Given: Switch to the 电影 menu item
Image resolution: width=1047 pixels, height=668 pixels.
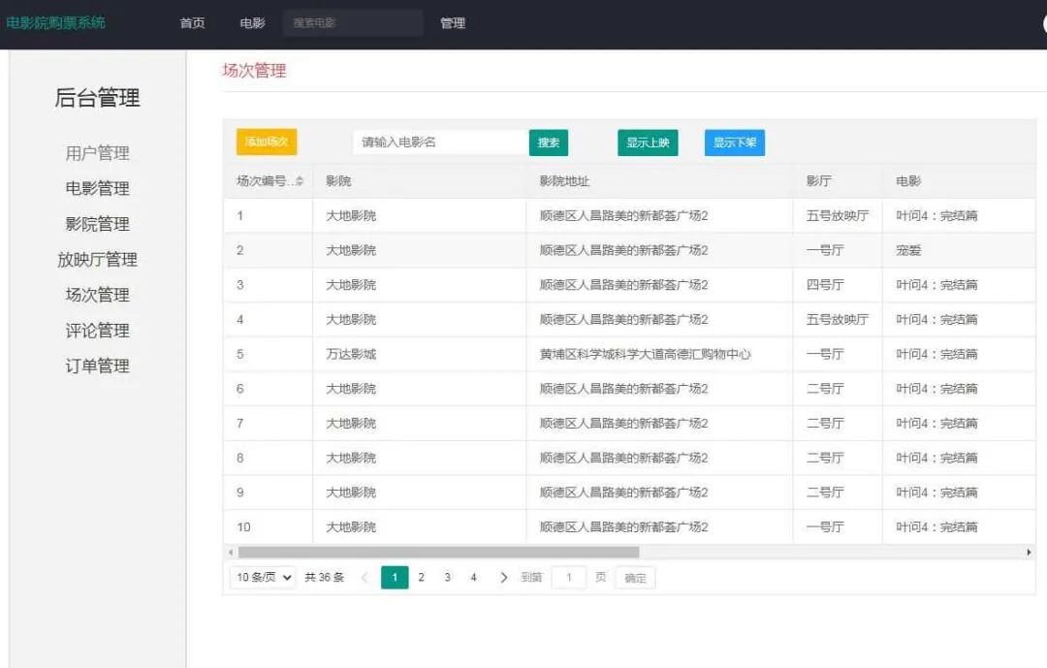Looking at the screenshot, I should click(x=251, y=23).
